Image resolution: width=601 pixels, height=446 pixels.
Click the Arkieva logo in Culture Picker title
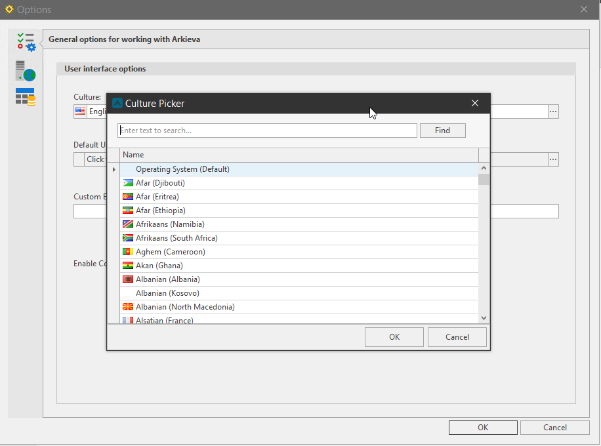click(x=117, y=103)
